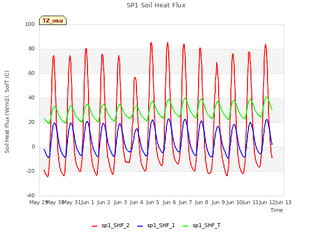The image size is (313, 235).
Task: Click the x-axis date label Jun 6
Action: point(169,202)
